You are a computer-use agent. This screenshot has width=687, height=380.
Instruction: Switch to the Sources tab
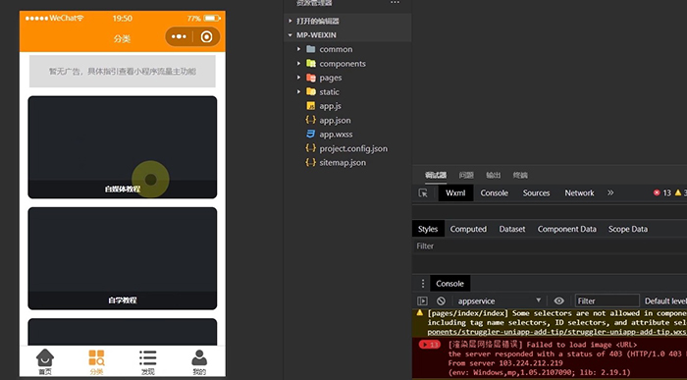pos(536,192)
